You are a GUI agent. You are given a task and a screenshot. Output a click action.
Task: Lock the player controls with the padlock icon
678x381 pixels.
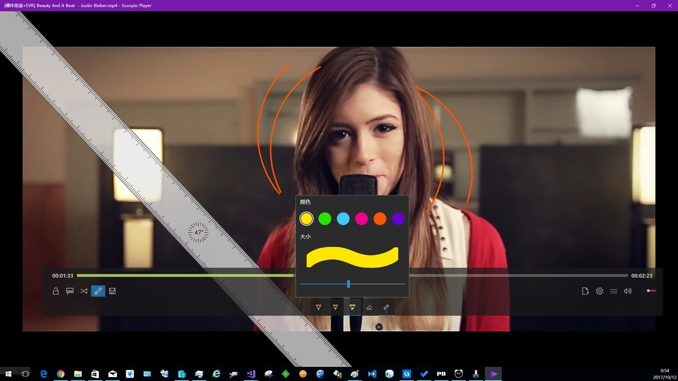(x=56, y=291)
